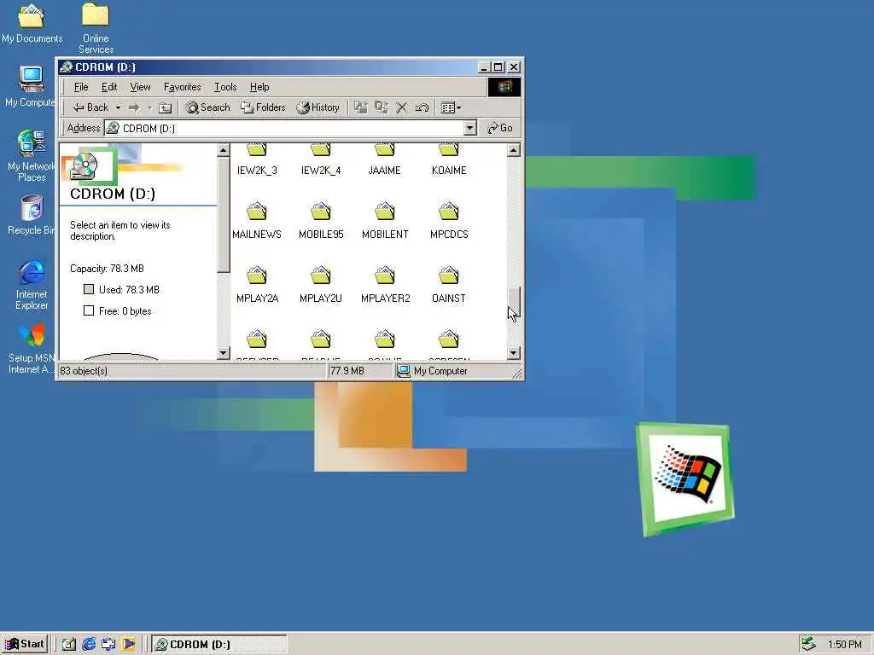Image resolution: width=874 pixels, height=655 pixels.
Task: Open the Help menu
Action: [259, 87]
